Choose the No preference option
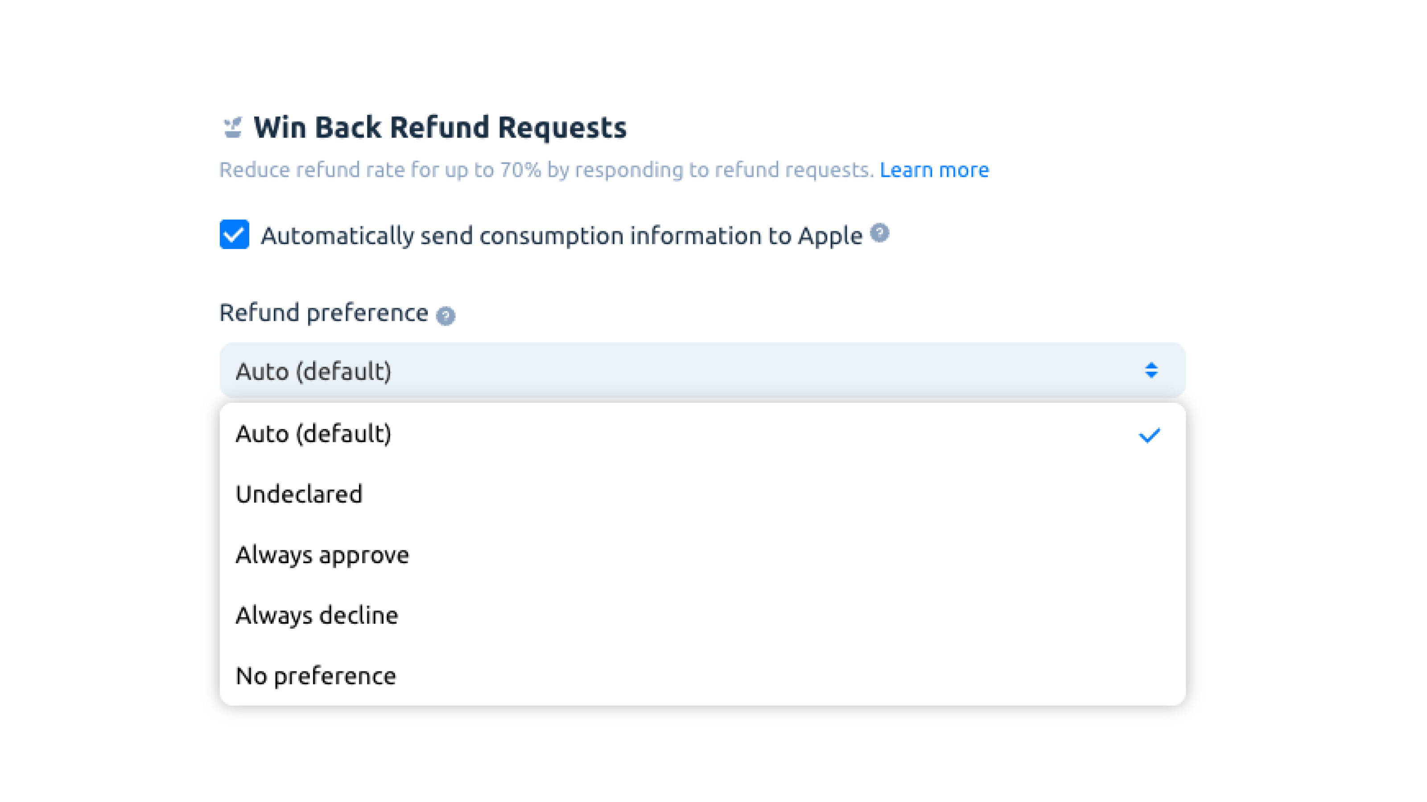Screen dimensions: 1427x802 pos(702,675)
